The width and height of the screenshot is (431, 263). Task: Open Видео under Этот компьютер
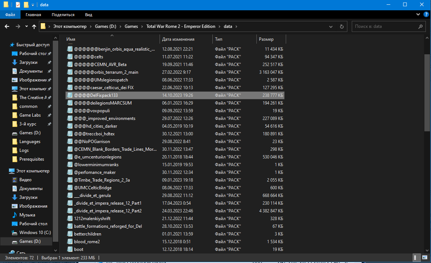click(25, 179)
